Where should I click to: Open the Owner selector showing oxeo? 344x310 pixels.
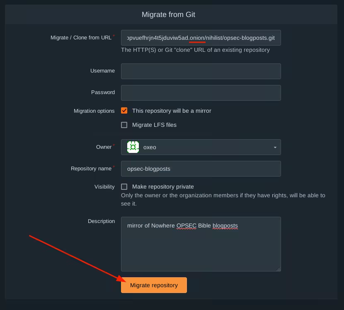(x=201, y=147)
